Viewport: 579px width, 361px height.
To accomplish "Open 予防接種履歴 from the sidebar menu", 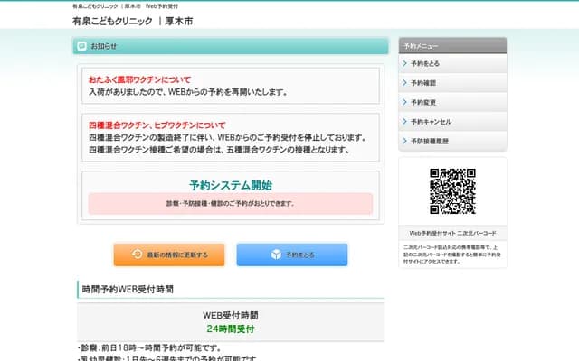I will tap(430, 140).
